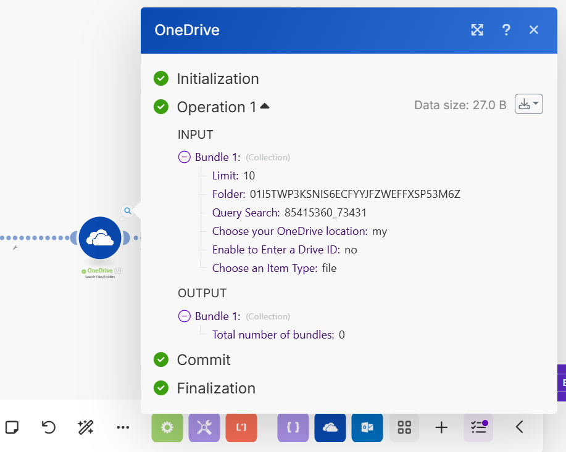This screenshot has height=452, width=566.
Task: Open the checklist icon with purple dot
Action: (x=478, y=428)
